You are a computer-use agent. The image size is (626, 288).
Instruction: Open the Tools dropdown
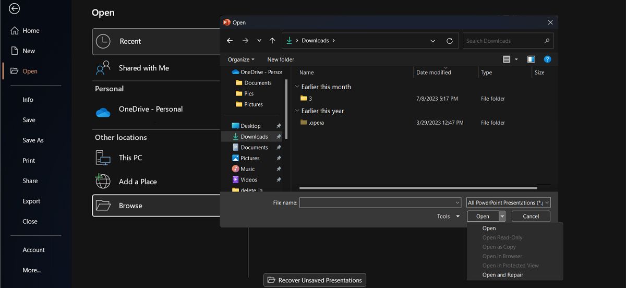[x=448, y=217]
